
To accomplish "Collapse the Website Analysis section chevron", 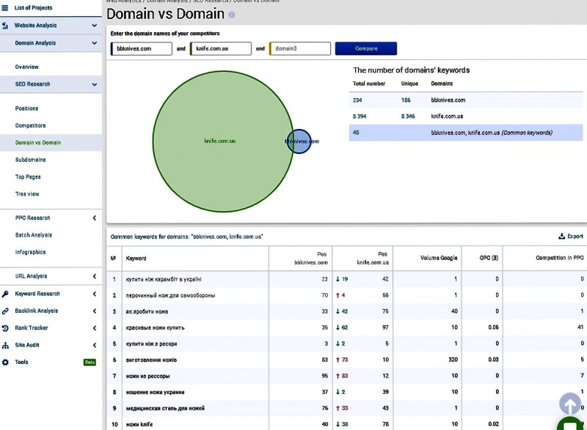I will [x=95, y=26].
